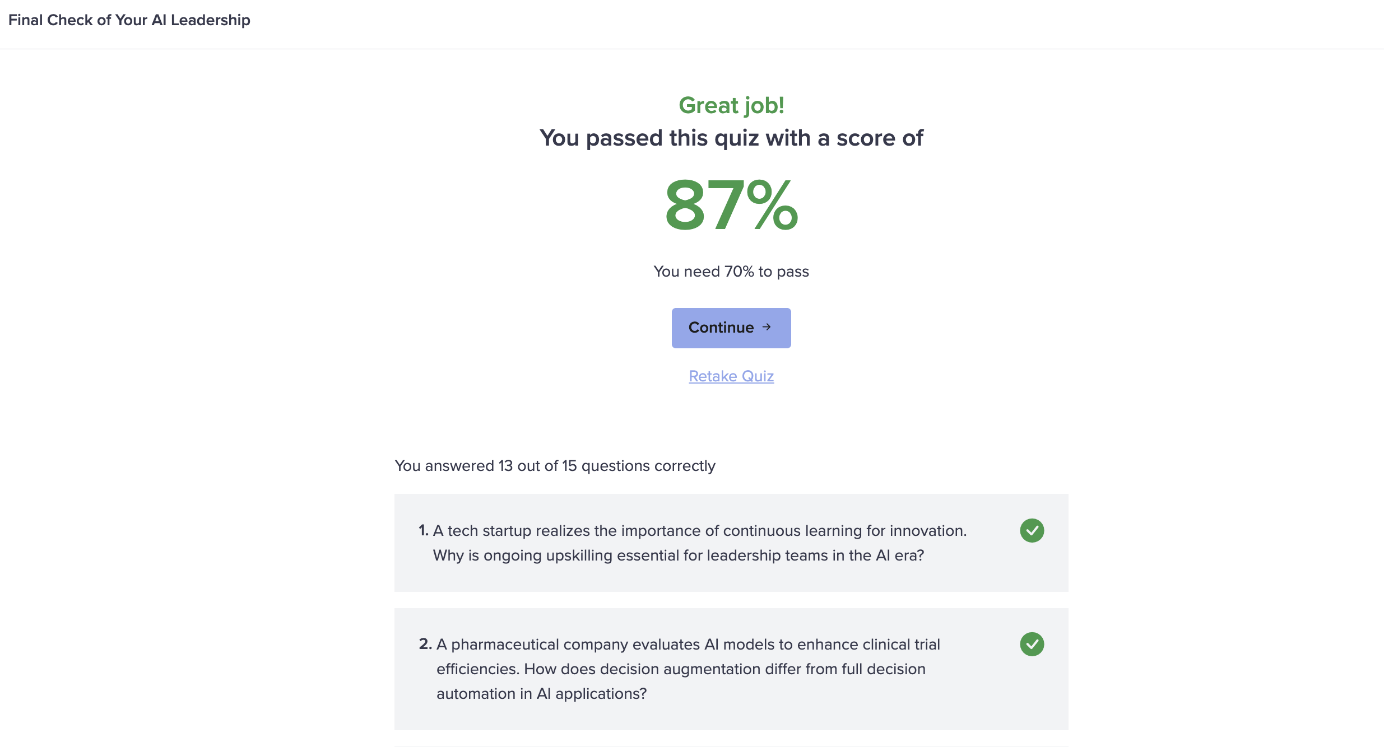
Task: Open the Retake Quiz link
Action: [x=731, y=376]
